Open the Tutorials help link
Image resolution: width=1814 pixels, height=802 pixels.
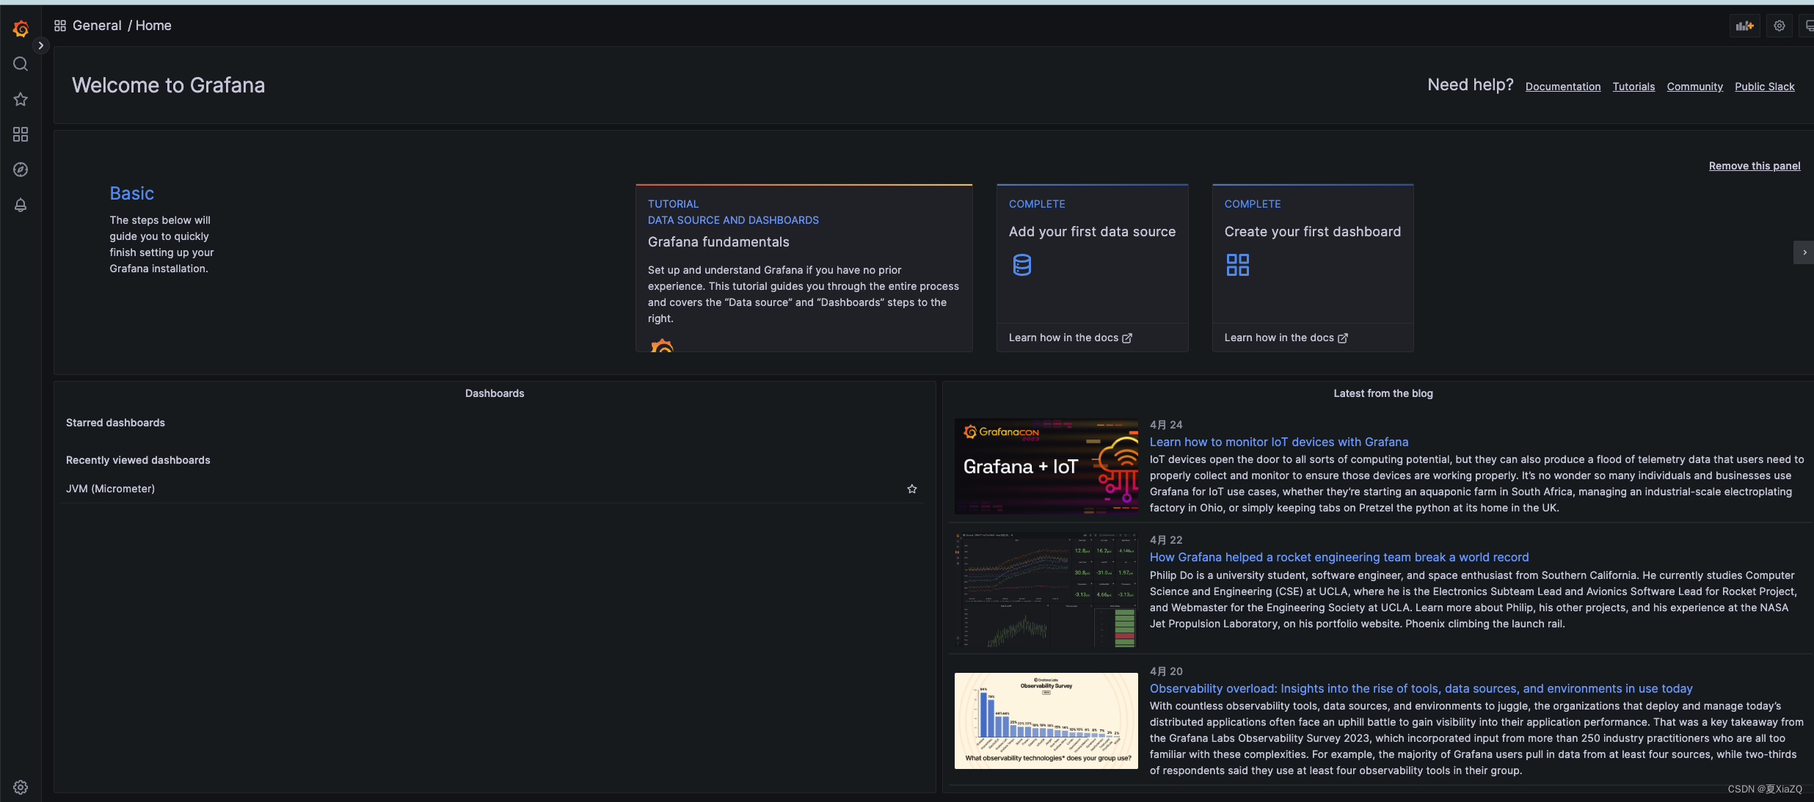(x=1633, y=87)
